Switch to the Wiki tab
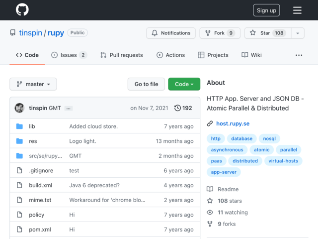 pos(251,55)
